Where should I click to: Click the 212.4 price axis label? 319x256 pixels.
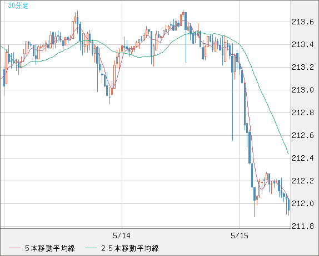[303, 158]
